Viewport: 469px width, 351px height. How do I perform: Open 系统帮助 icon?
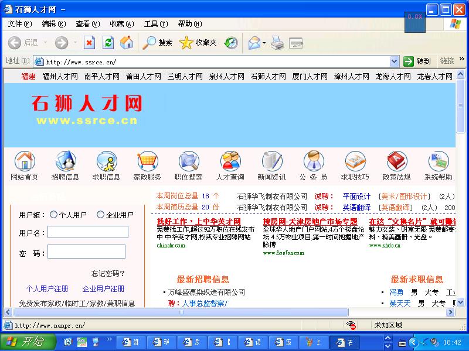click(x=438, y=161)
